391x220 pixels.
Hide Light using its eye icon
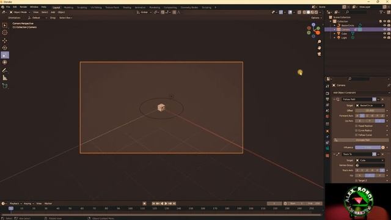pos(384,38)
